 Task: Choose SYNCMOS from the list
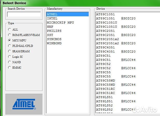point(54,39)
